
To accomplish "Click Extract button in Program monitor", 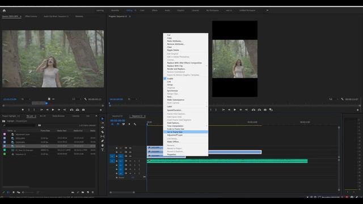I will click(x=259, y=110).
